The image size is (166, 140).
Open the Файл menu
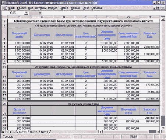pos(11,8)
